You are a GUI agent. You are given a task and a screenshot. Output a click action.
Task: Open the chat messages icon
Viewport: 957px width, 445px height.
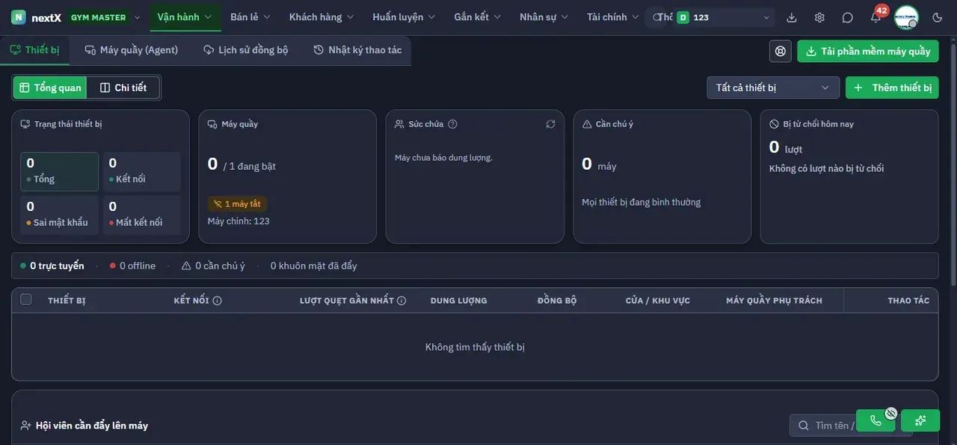tap(847, 17)
